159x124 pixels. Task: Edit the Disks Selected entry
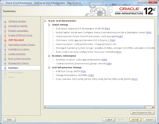click(x=135, y=79)
